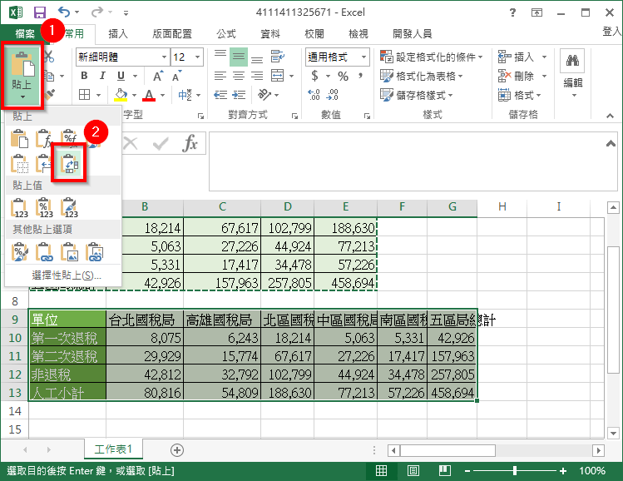
Task: Switch to Page Layout view
Action: (413, 471)
